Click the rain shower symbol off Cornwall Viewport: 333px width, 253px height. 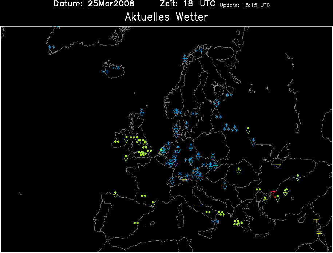pos(126,158)
